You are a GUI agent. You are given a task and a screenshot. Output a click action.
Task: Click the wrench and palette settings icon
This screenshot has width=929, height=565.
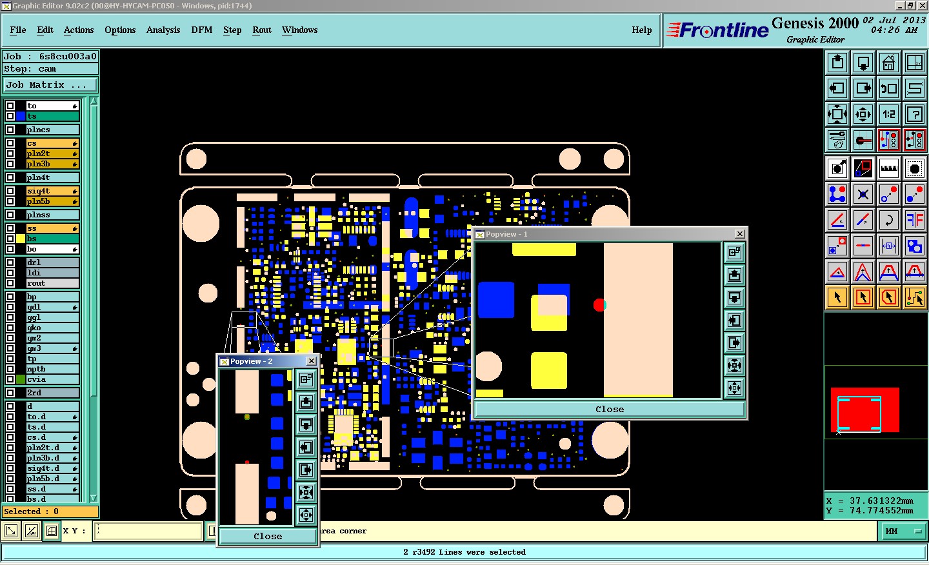point(837,140)
